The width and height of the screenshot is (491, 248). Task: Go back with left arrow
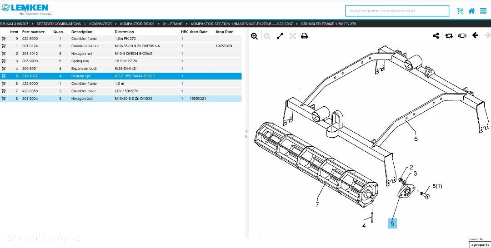(476, 35)
